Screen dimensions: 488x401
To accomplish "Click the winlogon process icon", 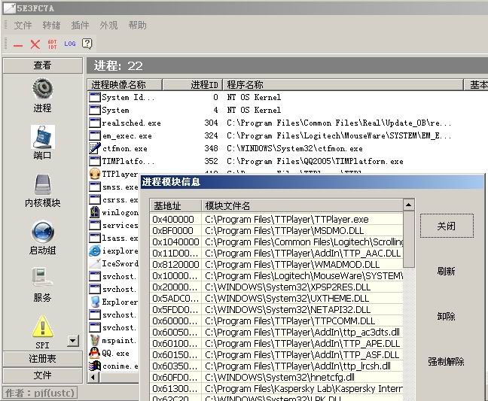I will click(95, 212).
